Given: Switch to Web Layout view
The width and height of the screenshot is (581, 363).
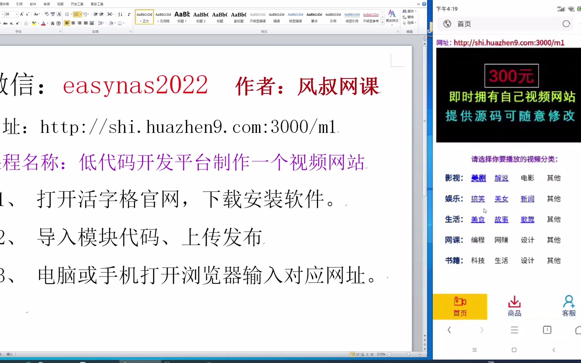Looking at the screenshot, I should click(362, 354).
